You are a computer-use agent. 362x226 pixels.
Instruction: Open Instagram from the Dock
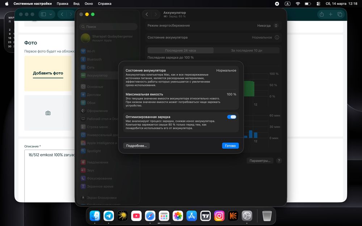[219, 216]
